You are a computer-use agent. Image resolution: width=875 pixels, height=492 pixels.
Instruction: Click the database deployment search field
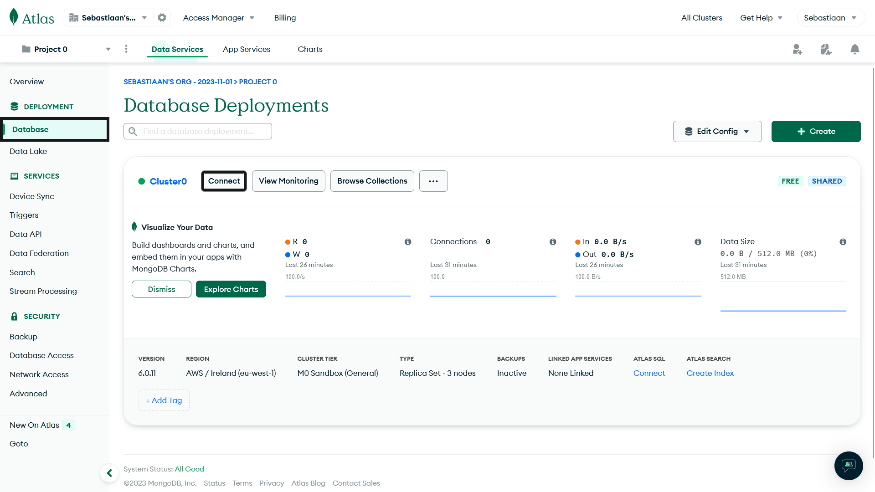tap(197, 131)
